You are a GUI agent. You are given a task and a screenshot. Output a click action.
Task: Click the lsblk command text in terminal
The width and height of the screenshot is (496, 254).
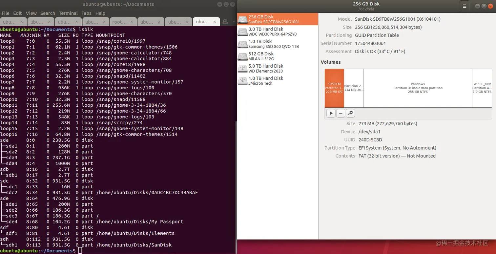(86, 30)
